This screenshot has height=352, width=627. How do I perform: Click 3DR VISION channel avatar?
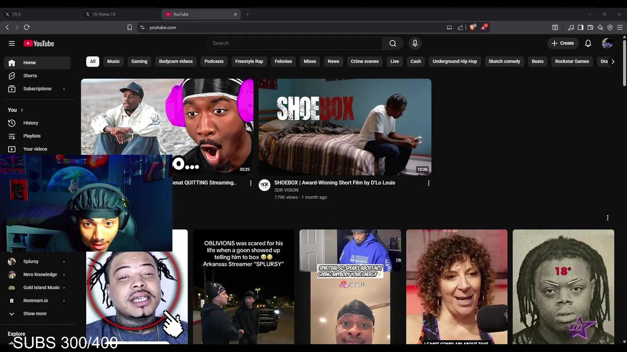(265, 185)
